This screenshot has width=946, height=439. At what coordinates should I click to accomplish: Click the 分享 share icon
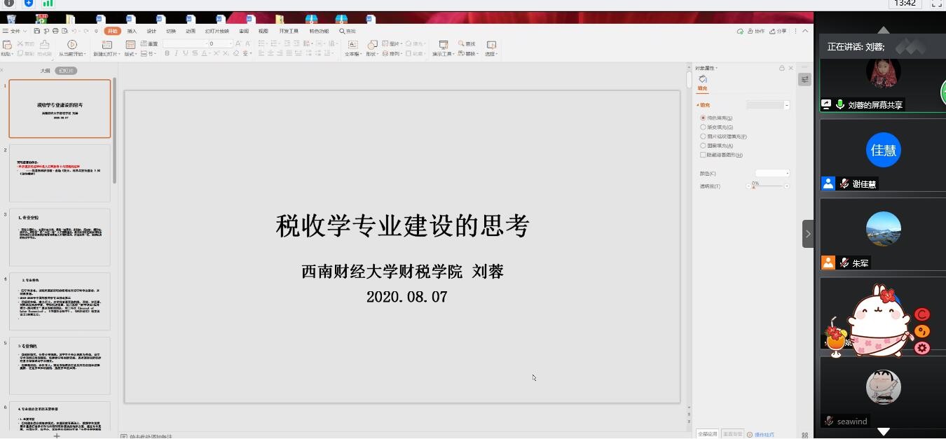[x=778, y=31]
